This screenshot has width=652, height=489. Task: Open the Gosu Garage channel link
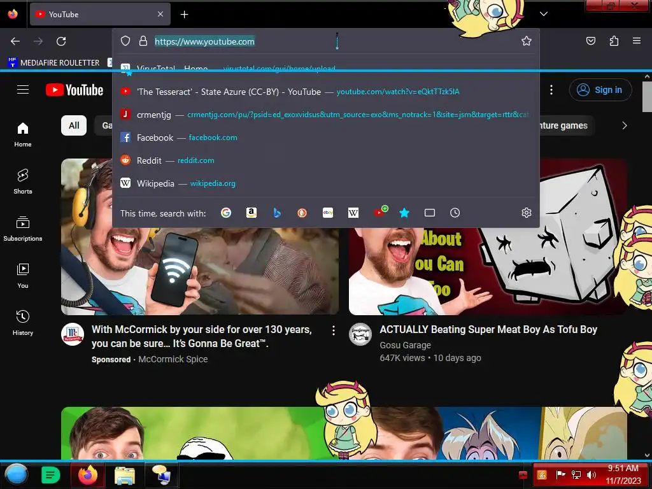coord(405,345)
